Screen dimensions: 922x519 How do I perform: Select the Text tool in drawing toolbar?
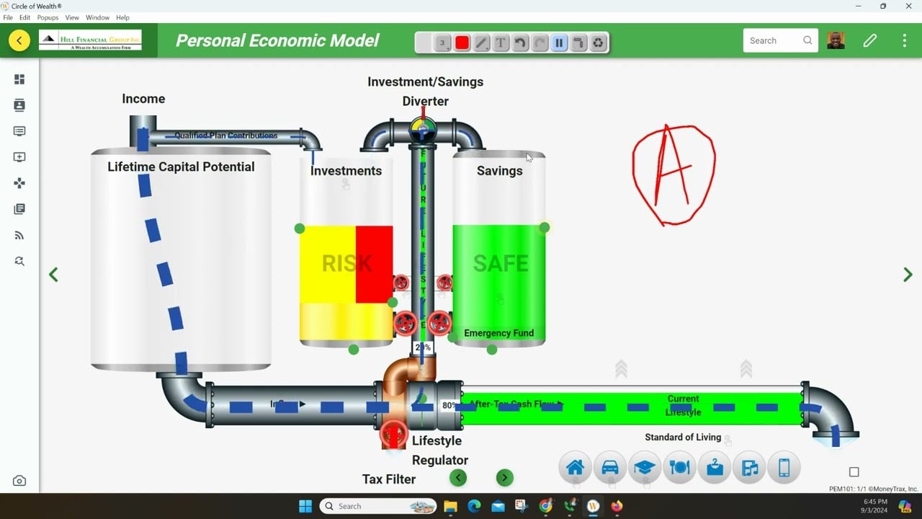point(501,43)
